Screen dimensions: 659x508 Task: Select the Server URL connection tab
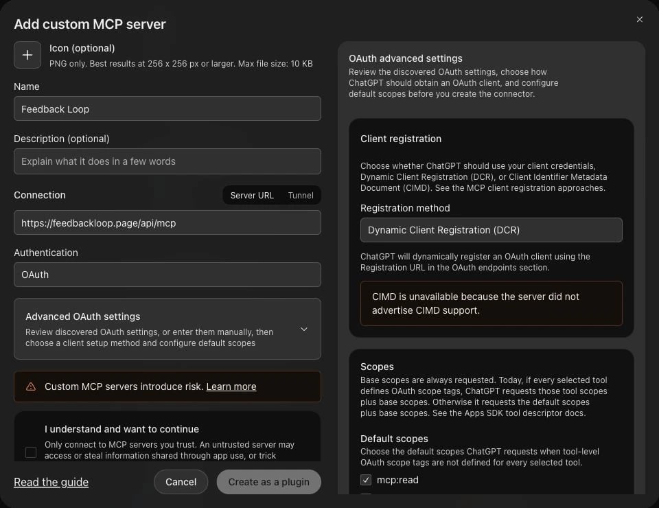[252, 196]
